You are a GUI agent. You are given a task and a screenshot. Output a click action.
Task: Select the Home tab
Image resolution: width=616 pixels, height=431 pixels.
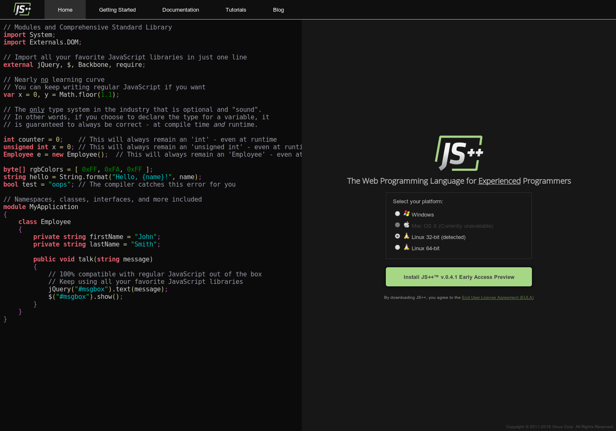(x=65, y=10)
